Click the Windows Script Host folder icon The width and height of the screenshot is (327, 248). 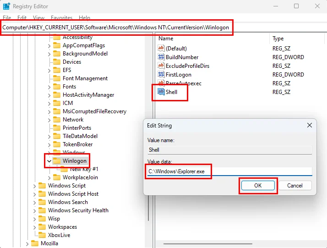pyautogui.click(x=42, y=194)
